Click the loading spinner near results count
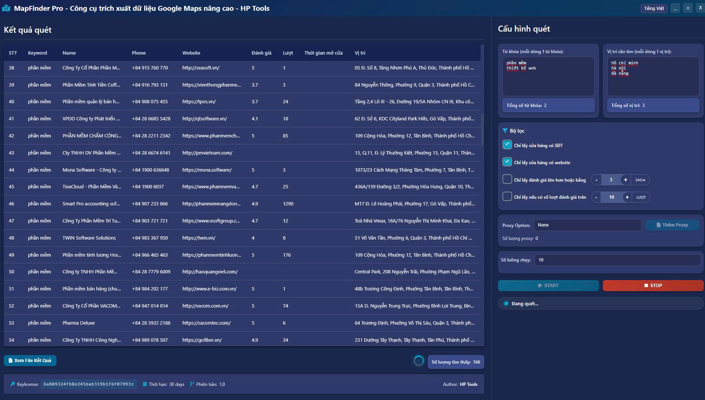 tap(418, 361)
